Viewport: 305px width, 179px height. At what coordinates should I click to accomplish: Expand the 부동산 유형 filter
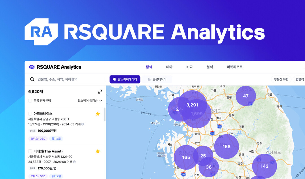click(x=281, y=79)
